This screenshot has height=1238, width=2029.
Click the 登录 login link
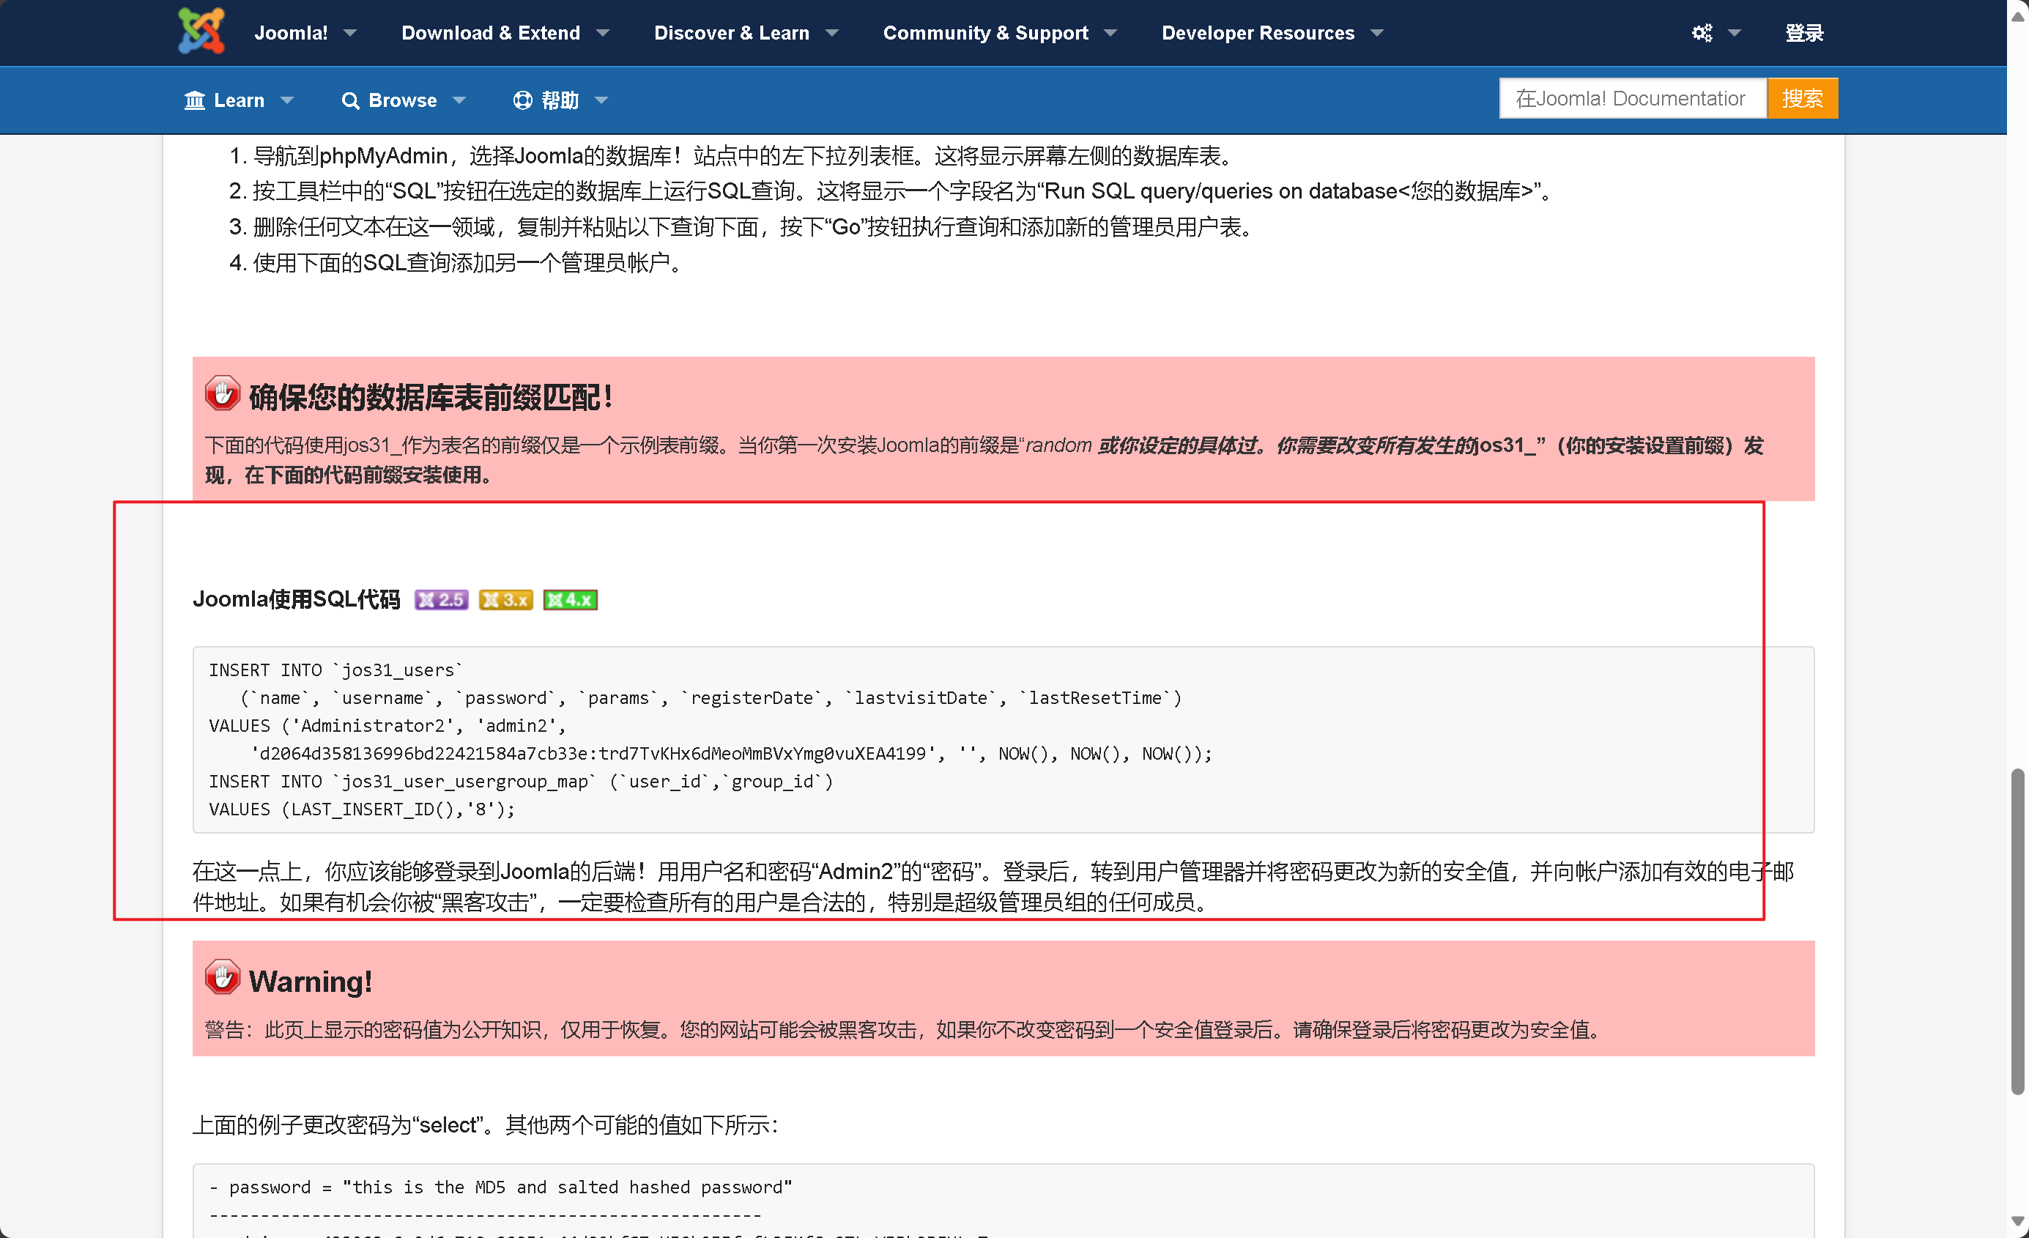[x=1803, y=33]
